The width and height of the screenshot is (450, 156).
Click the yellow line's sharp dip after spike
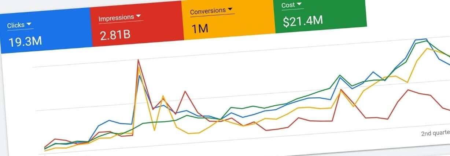(155, 130)
